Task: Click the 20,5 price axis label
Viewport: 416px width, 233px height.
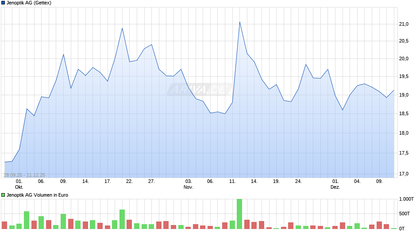Action: [x=404, y=41]
